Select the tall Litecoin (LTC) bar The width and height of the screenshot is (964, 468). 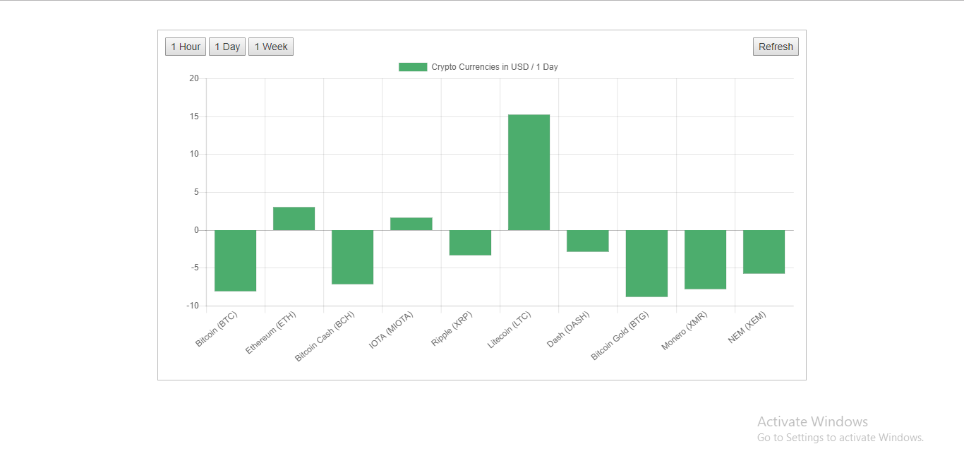[529, 172]
